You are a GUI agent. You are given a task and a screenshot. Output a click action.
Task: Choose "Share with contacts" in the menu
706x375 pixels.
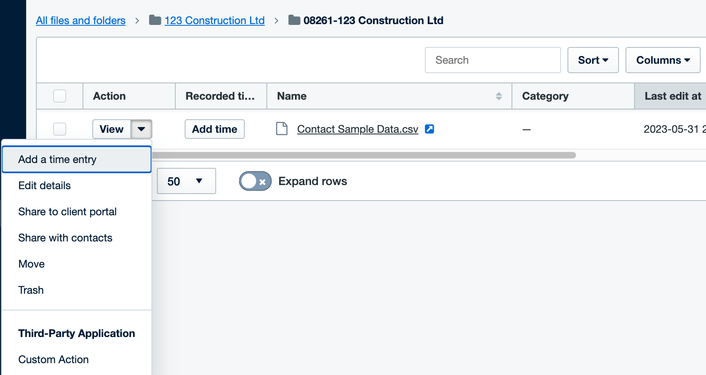(65, 237)
